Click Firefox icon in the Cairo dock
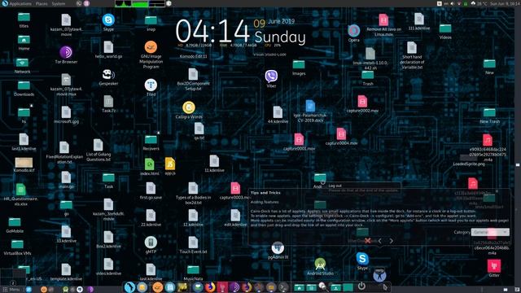Image resolution: width=521 pixels, height=293 pixels. [210, 287]
